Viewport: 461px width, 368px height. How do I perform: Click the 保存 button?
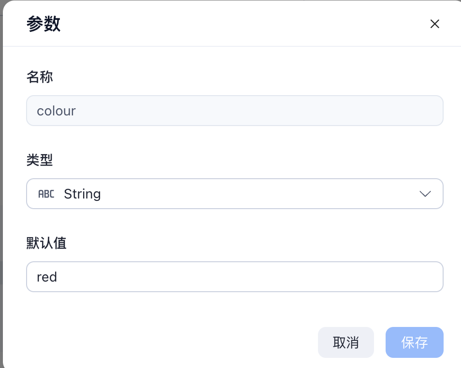click(x=414, y=342)
